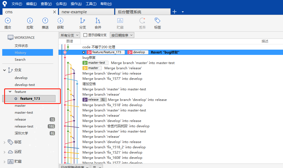This screenshot has width=283, height=168.
Task: Open the 所有分支 branch filter dropdown
Action: pos(70,35)
